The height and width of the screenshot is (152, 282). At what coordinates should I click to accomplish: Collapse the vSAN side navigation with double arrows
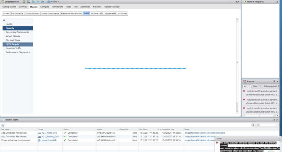(x=4, y=20)
